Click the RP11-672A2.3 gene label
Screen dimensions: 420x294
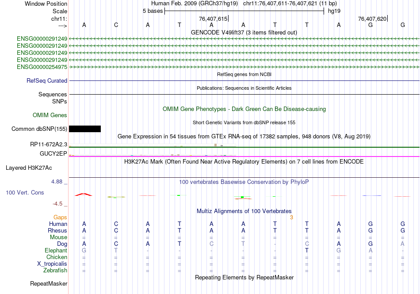coord(49,144)
